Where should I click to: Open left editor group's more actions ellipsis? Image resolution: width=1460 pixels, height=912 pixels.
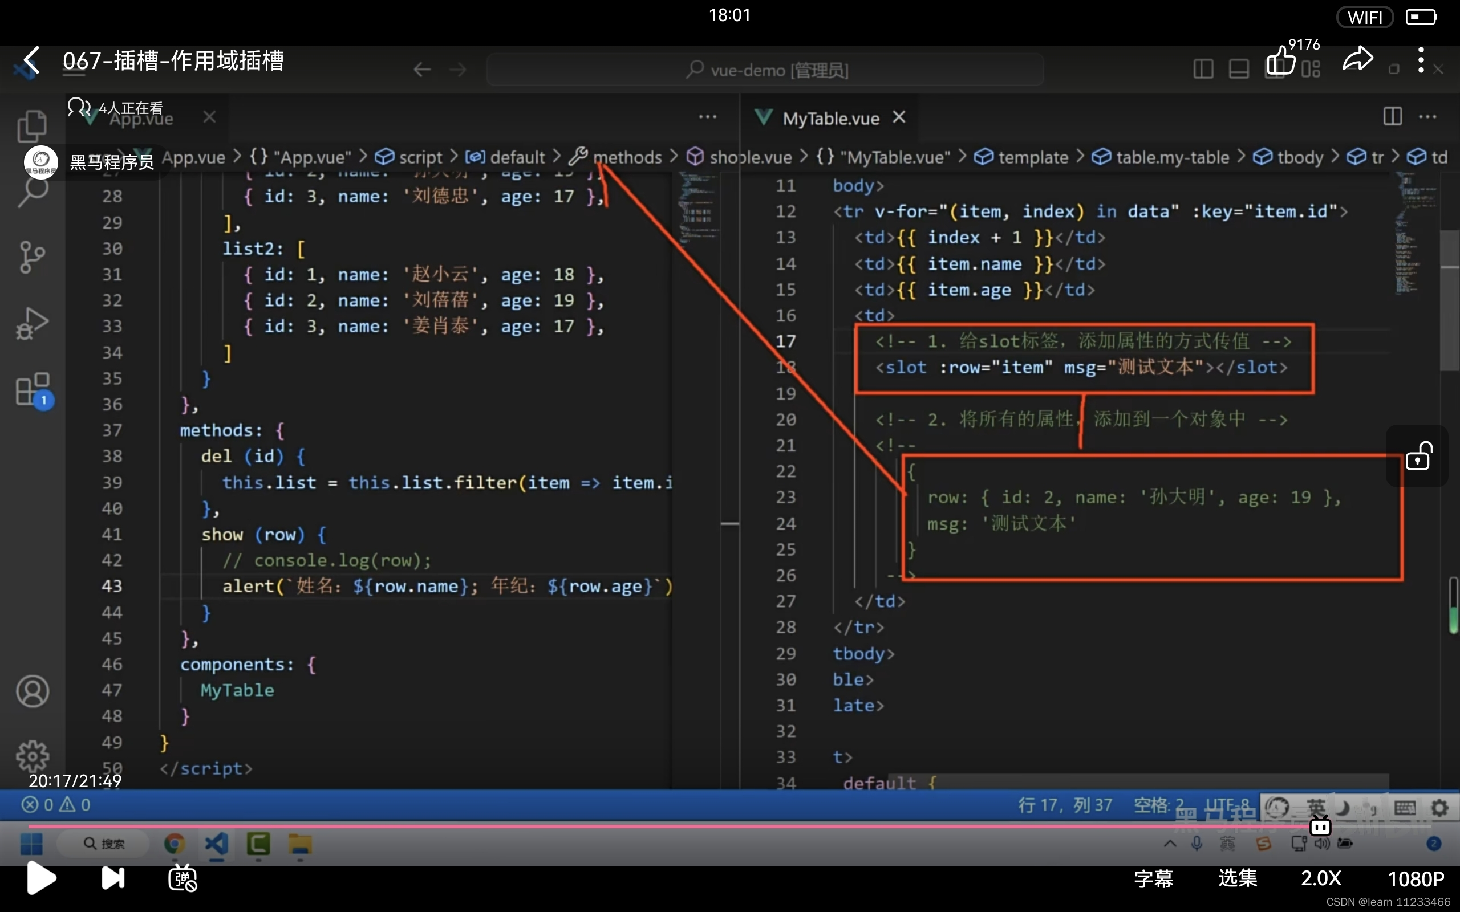pyautogui.click(x=707, y=117)
